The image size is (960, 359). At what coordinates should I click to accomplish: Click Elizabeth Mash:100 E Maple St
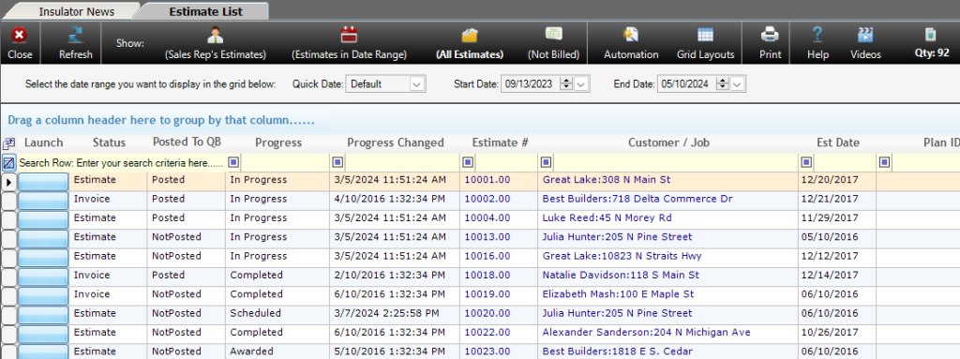(618, 294)
